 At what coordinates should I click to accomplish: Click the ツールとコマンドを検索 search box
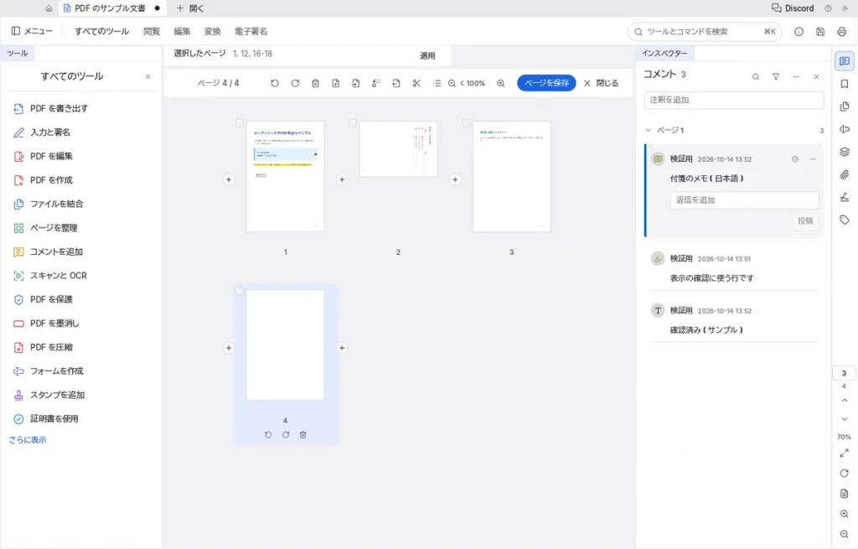click(x=705, y=32)
